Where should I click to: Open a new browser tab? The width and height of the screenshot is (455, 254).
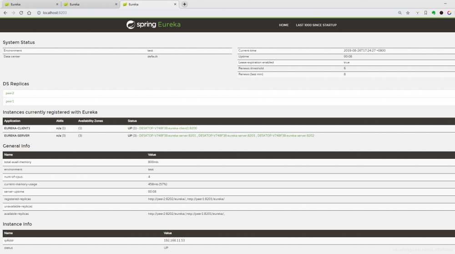pyautogui.click(x=184, y=5)
